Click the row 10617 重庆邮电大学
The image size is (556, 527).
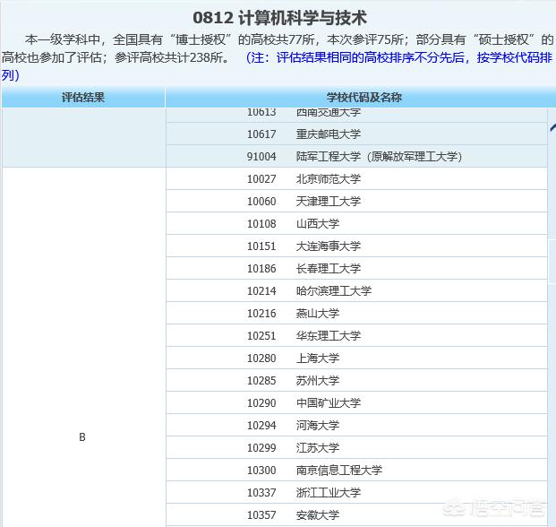click(x=356, y=134)
